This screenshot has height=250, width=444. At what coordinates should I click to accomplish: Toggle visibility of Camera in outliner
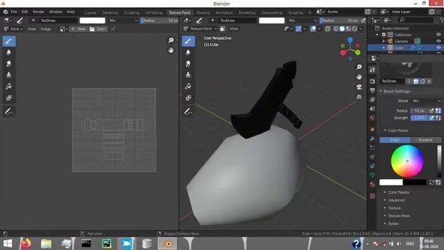coord(438,41)
